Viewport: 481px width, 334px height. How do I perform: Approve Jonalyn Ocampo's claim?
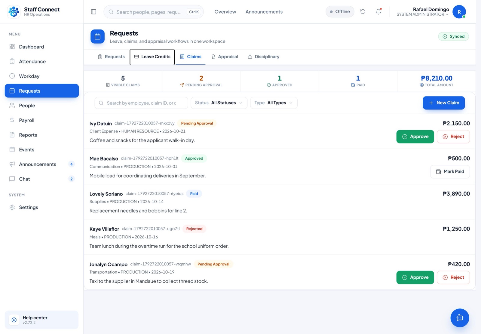pyautogui.click(x=415, y=277)
